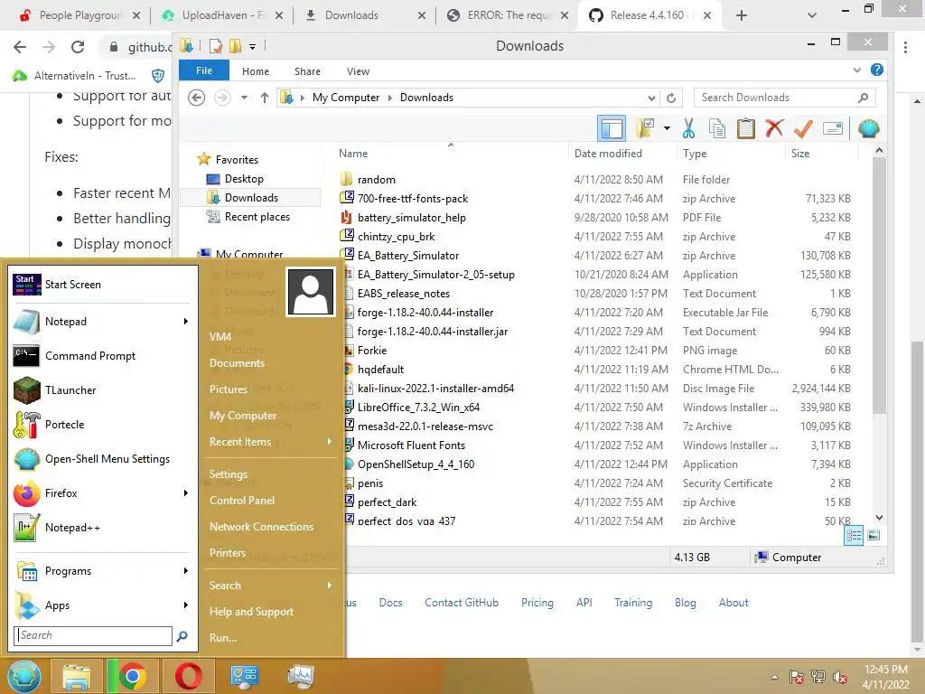The width and height of the screenshot is (925, 694).
Task: Open Open-Shell Menu Settings
Action: (103, 458)
